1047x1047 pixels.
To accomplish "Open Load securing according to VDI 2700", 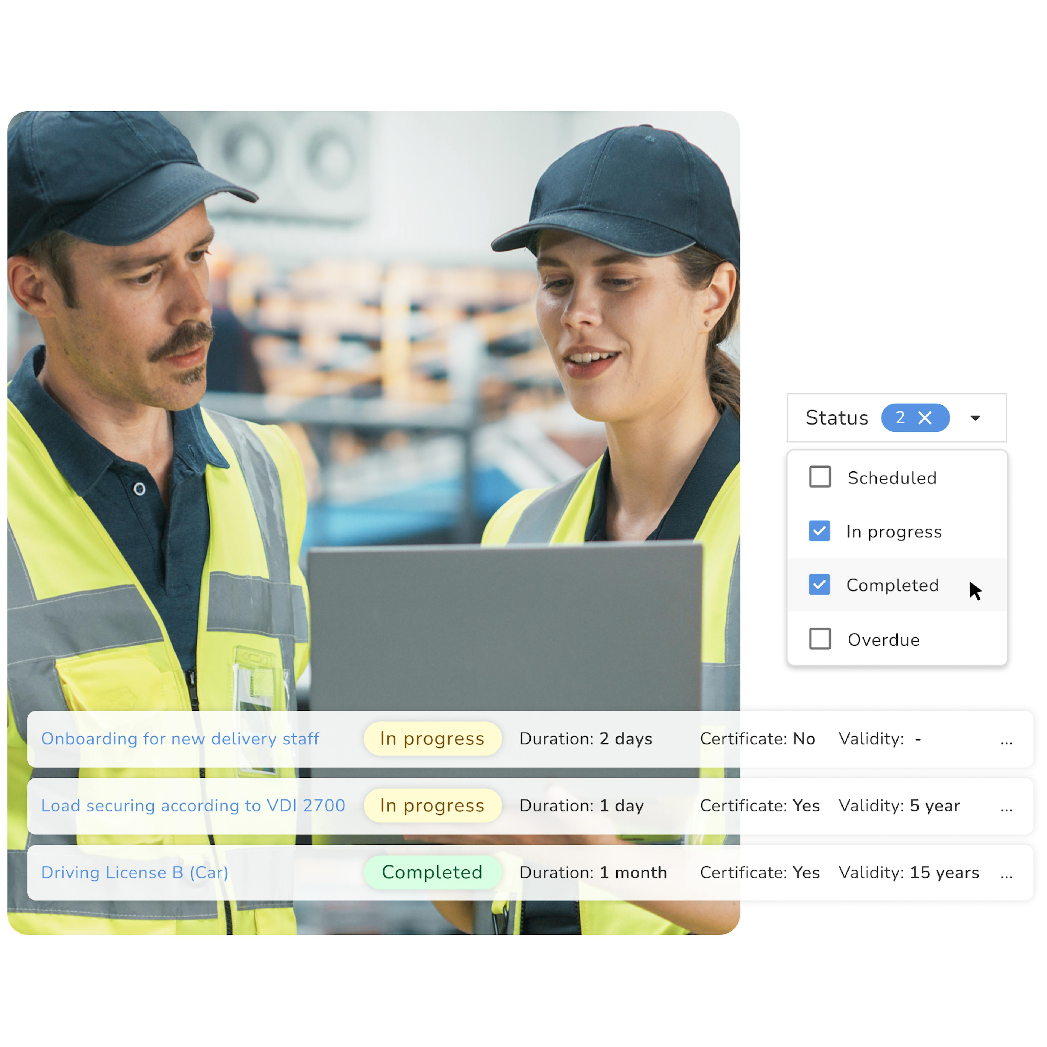I will click(193, 806).
